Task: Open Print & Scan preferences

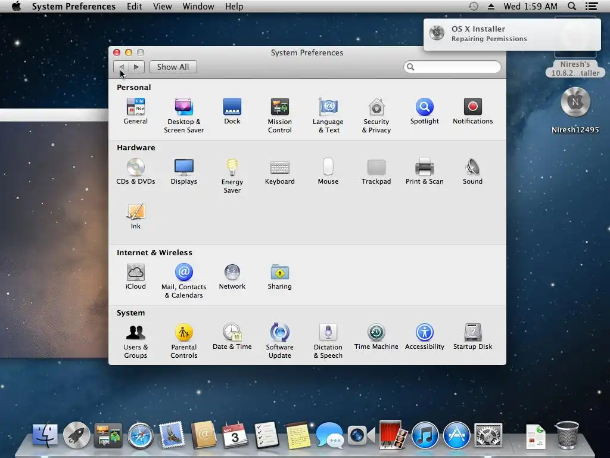Action: [x=424, y=171]
